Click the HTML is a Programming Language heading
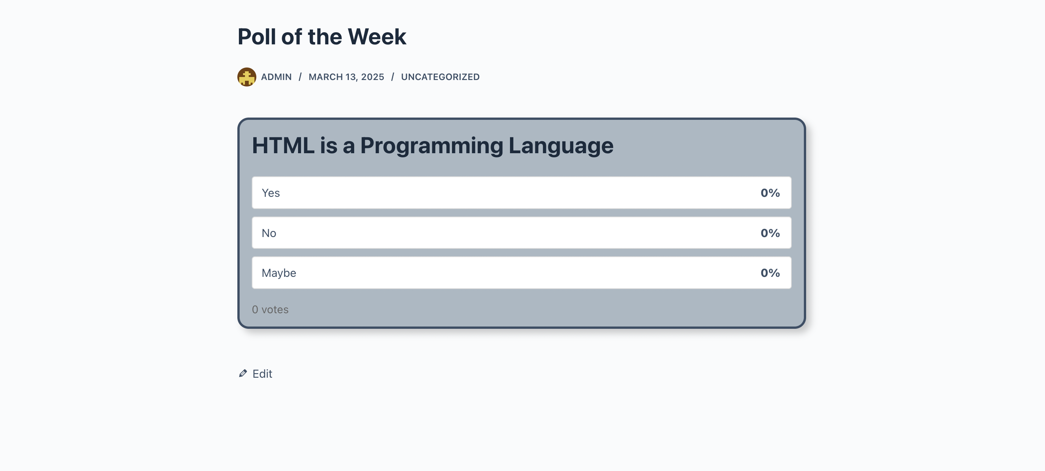 coord(432,146)
